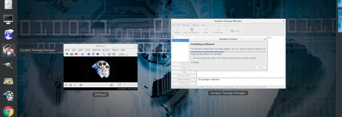Expand Details in Applying Changes dialog

pyautogui.click(x=195, y=62)
